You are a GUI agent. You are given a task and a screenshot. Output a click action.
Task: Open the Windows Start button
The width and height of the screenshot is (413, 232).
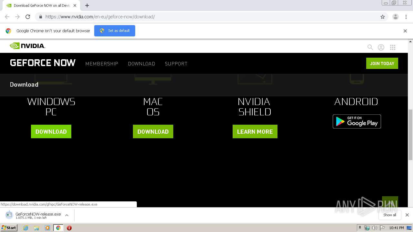(9, 228)
